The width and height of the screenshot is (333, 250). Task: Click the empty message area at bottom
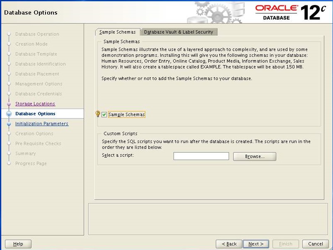tap(208, 219)
